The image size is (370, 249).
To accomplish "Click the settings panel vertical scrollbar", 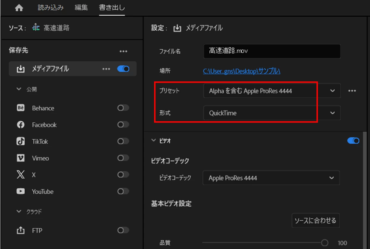I will pos(365,190).
